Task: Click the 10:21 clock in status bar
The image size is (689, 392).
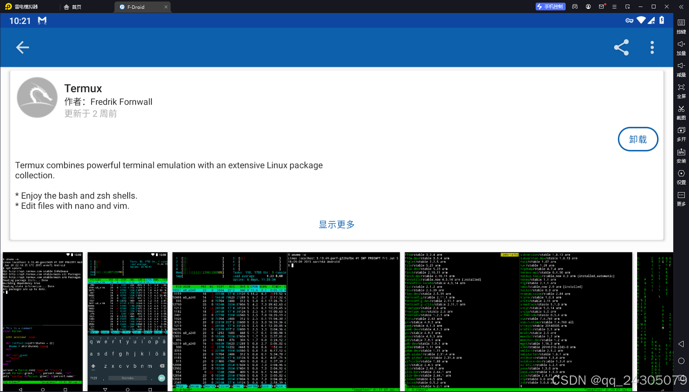Action: tap(20, 21)
